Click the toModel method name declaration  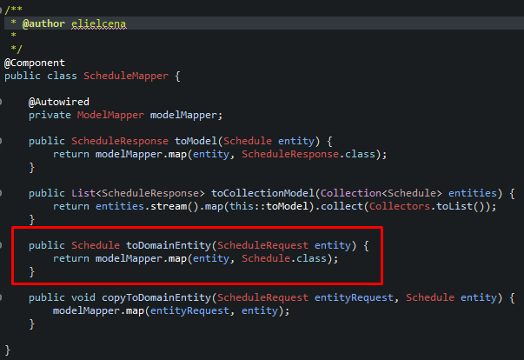196,141
